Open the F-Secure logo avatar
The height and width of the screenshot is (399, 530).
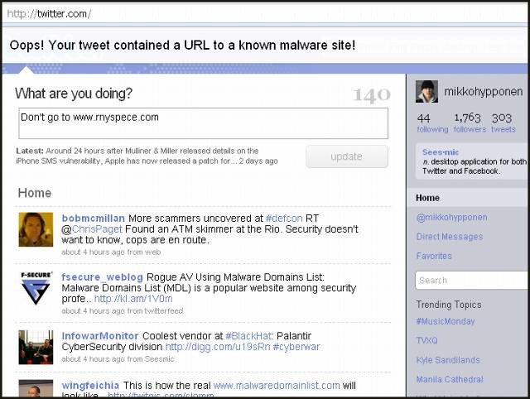coord(36,288)
